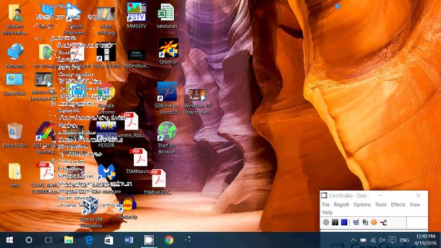Click CamStudio's toggle view toolbar icon

356,223
